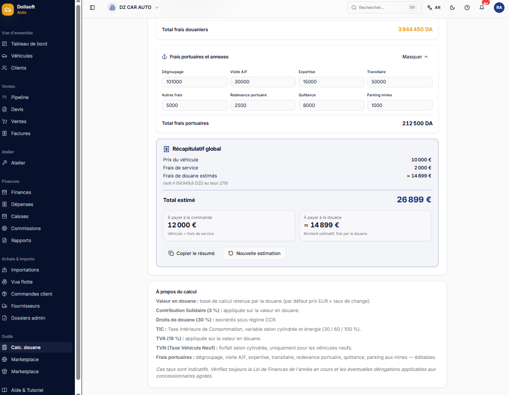Click the 212 500 DA total value

(417, 123)
